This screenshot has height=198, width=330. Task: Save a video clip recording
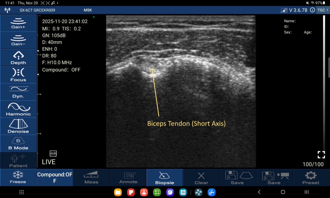coord(275,177)
